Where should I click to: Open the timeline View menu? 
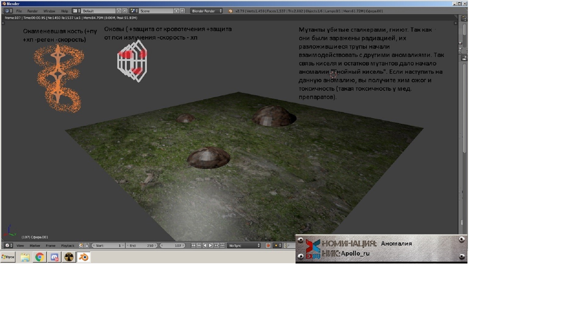click(20, 246)
